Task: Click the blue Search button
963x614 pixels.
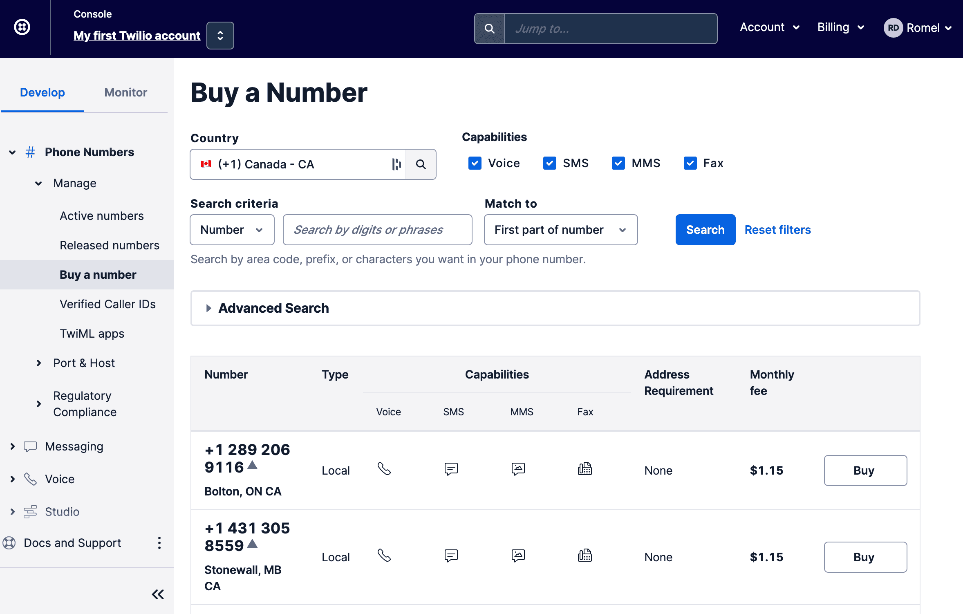Action: pyautogui.click(x=705, y=230)
